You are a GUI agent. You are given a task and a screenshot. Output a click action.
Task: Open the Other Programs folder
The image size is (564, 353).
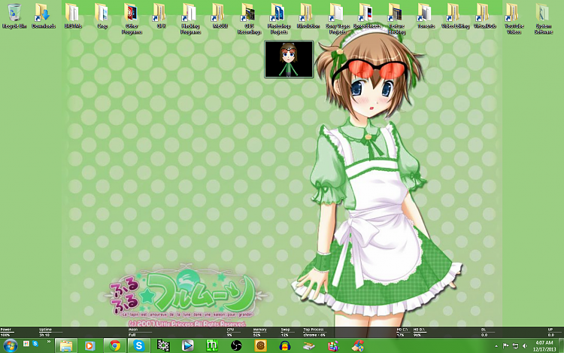click(132, 19)
